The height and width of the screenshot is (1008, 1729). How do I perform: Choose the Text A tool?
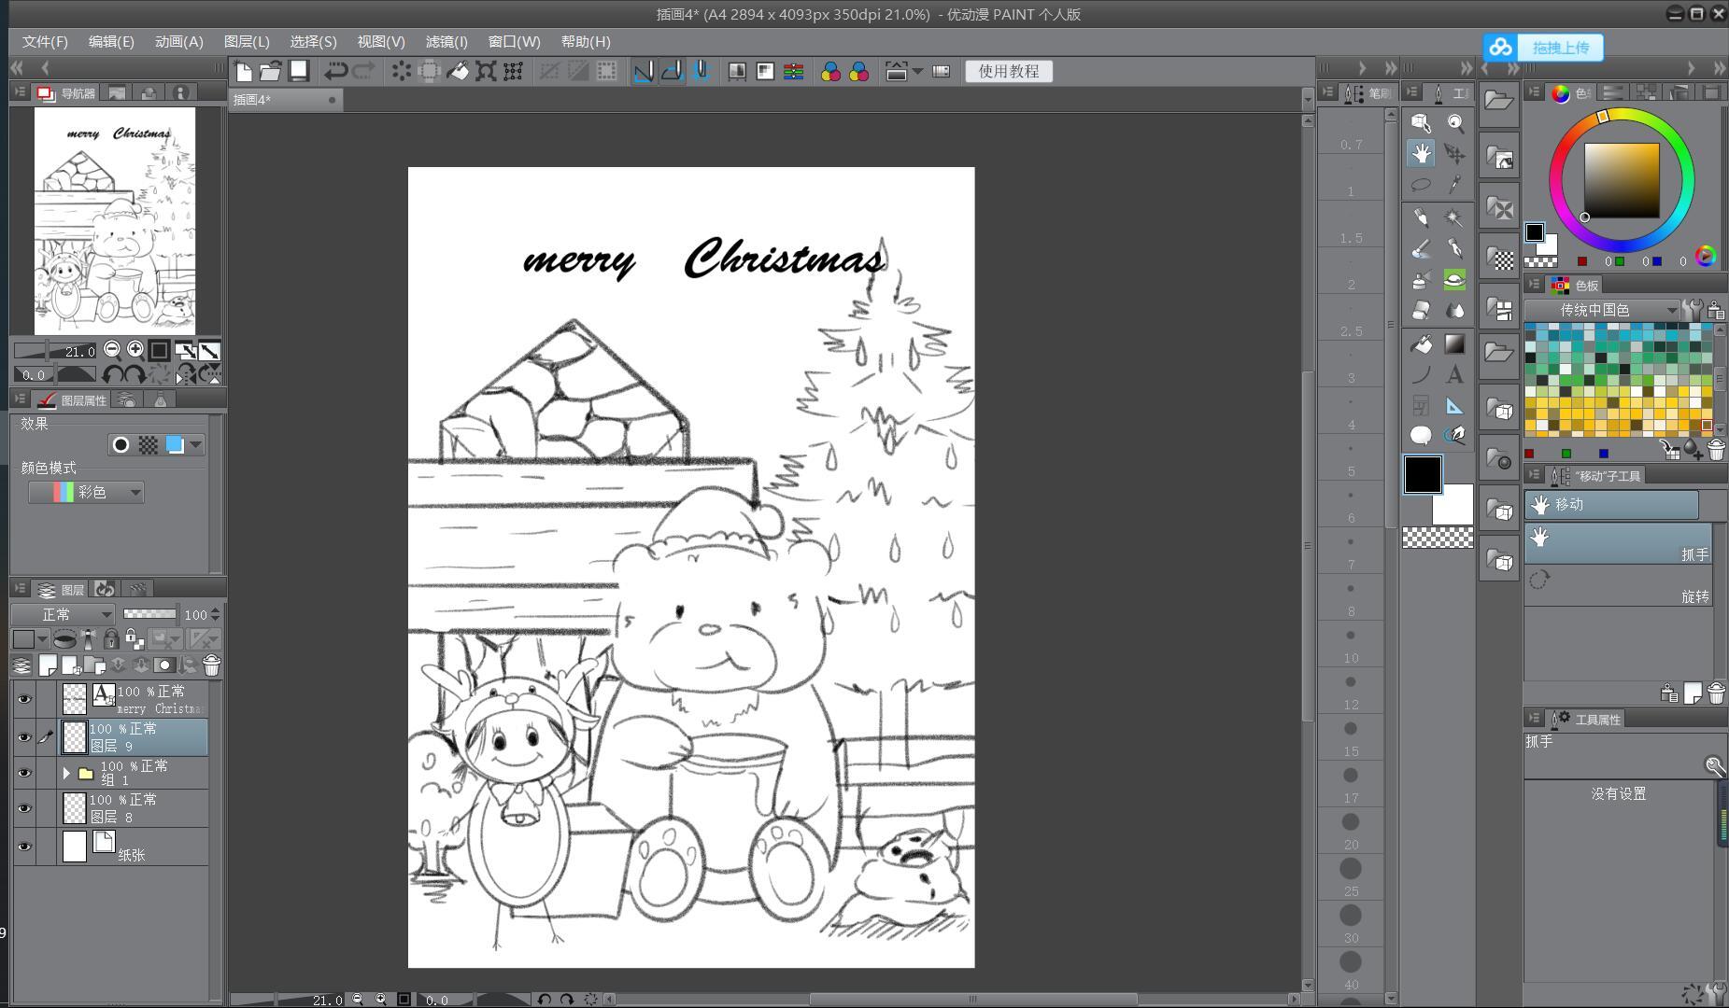(1454, 375)
